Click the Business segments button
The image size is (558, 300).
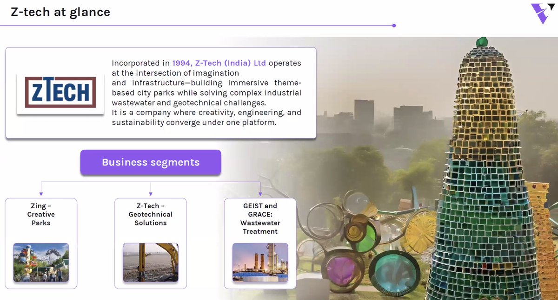151,162
